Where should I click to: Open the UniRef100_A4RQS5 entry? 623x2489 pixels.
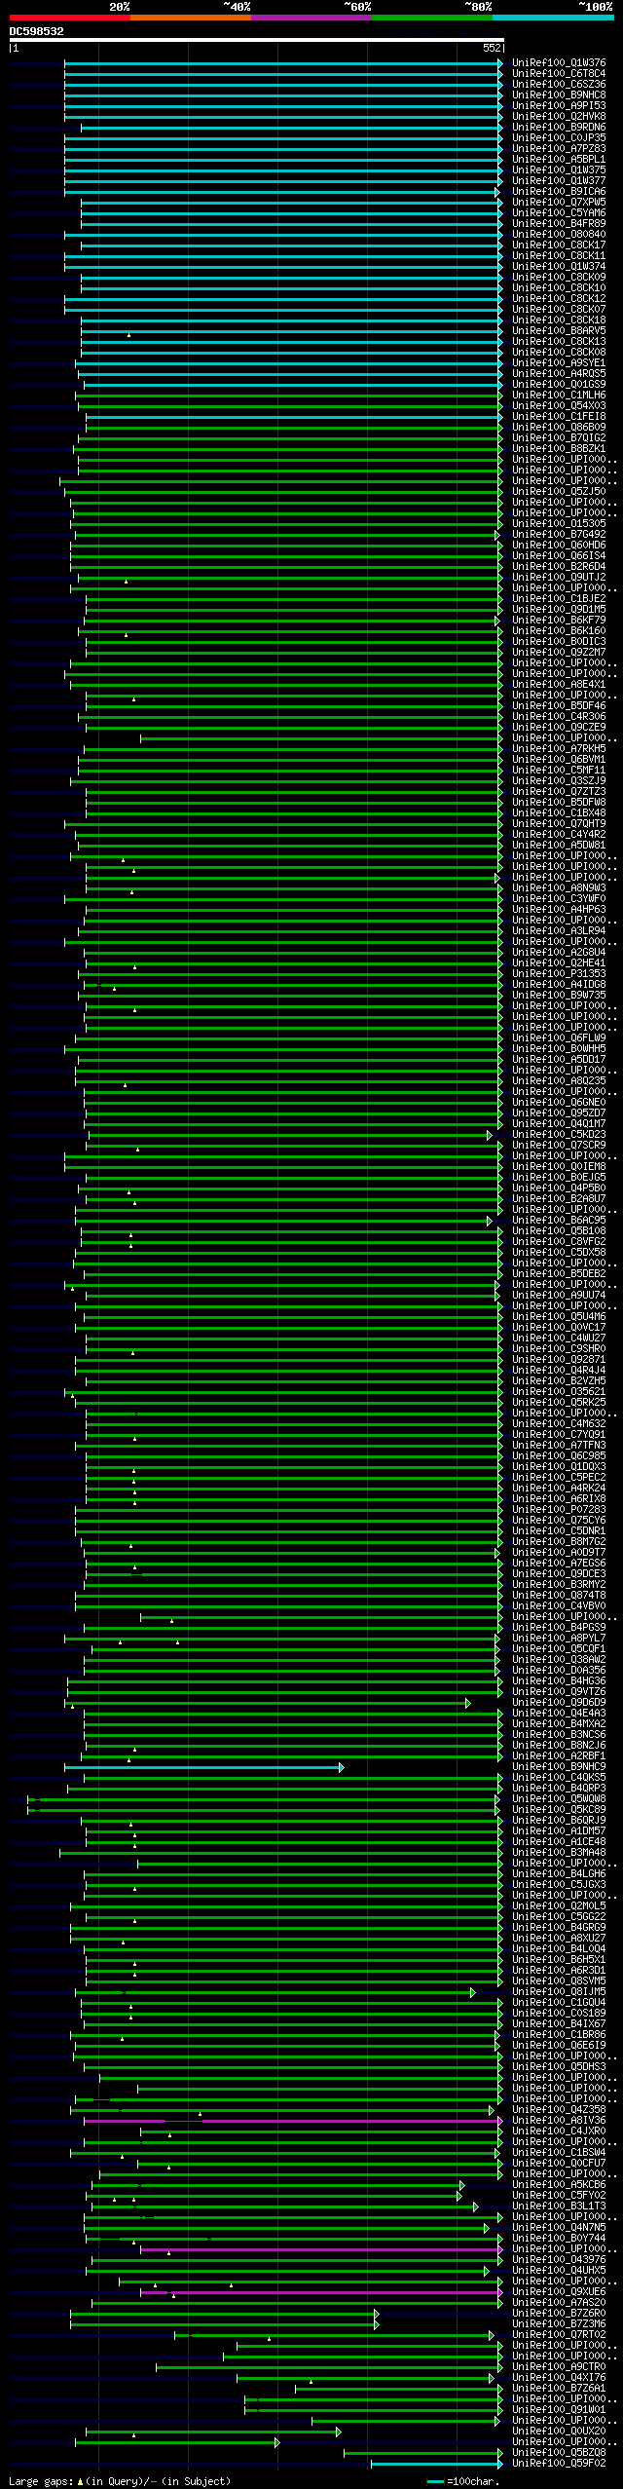559,373
